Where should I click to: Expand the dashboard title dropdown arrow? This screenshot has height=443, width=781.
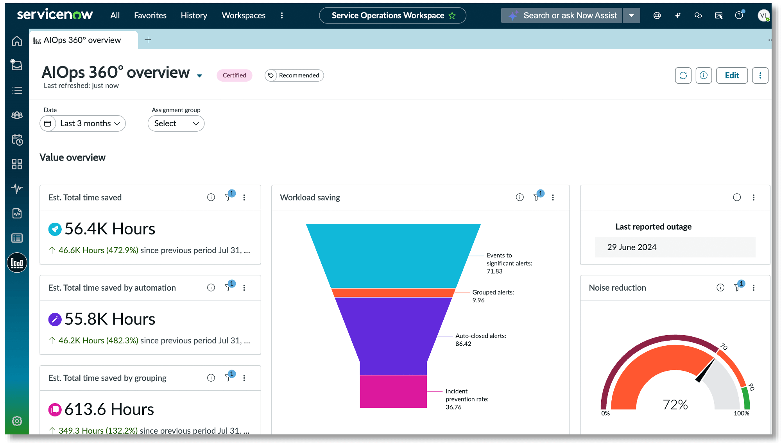200,76
